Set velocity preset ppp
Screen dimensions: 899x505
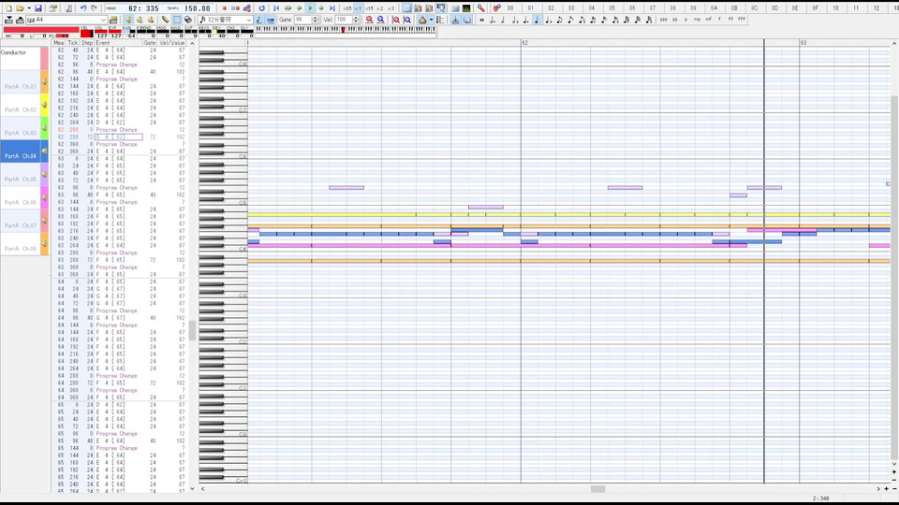click(x=663, y=20)
